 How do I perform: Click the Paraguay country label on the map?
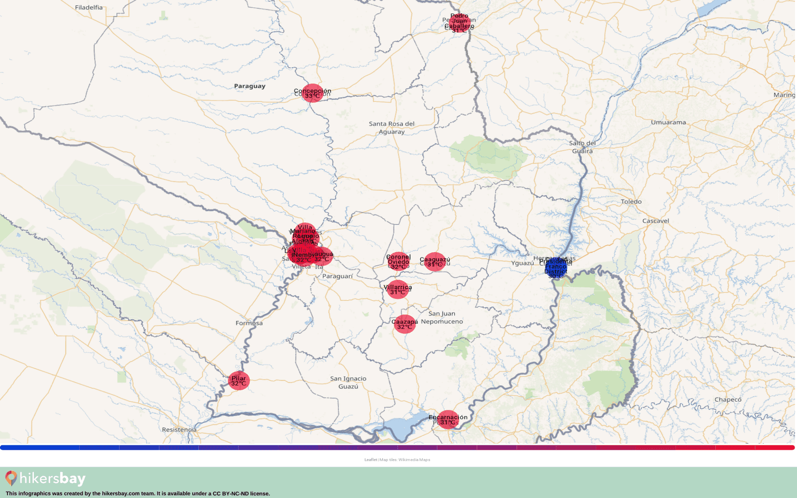tap(250, 86)
